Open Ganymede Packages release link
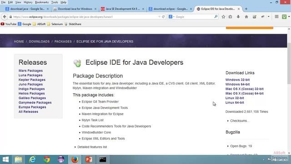291x164 pixels. pyautogui.click(x=35, y=102)
